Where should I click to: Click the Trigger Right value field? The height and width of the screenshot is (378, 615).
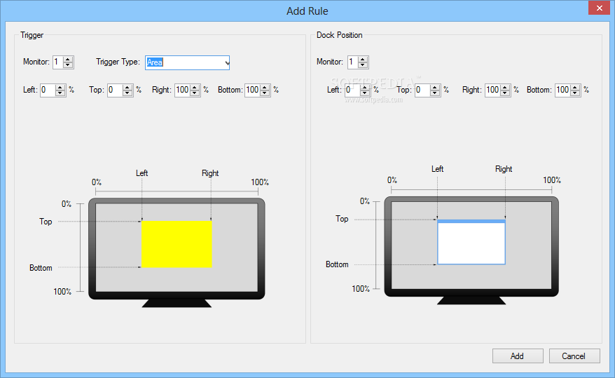(182, 90)
